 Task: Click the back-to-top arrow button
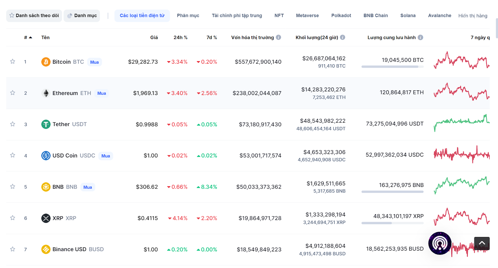[x=482, y=243]
